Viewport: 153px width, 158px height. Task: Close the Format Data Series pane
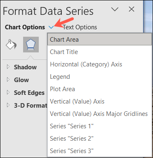tap(132, 9)
